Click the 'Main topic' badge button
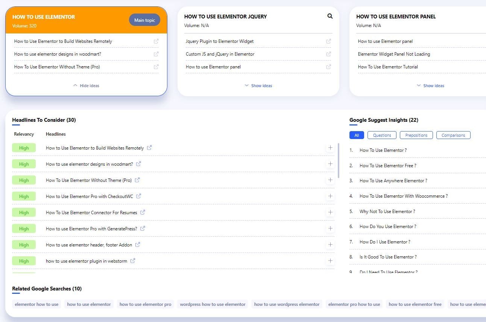486x322 pixels. [x=144, y=20]
